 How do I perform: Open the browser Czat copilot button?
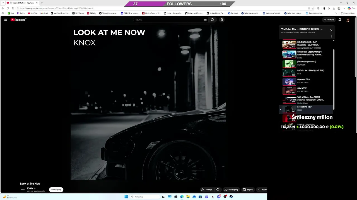(x=351, y=8)
